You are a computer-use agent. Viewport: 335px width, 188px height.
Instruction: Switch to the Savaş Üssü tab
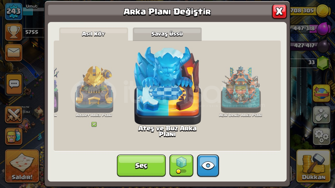tap(167, 34)
